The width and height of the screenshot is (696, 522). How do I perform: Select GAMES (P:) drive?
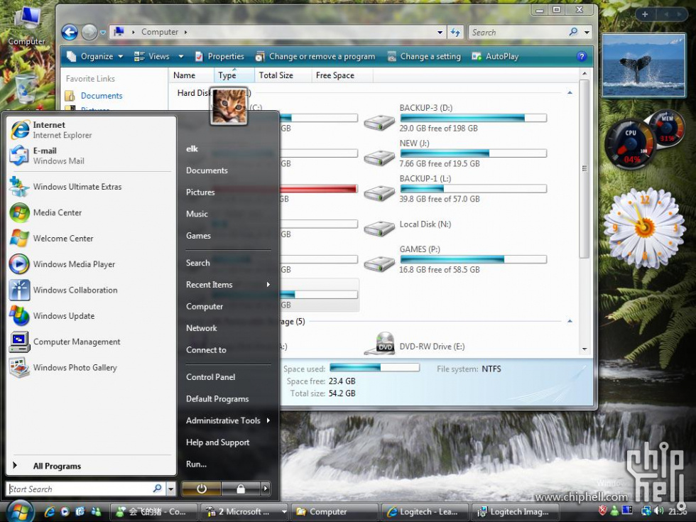(455, 259)
